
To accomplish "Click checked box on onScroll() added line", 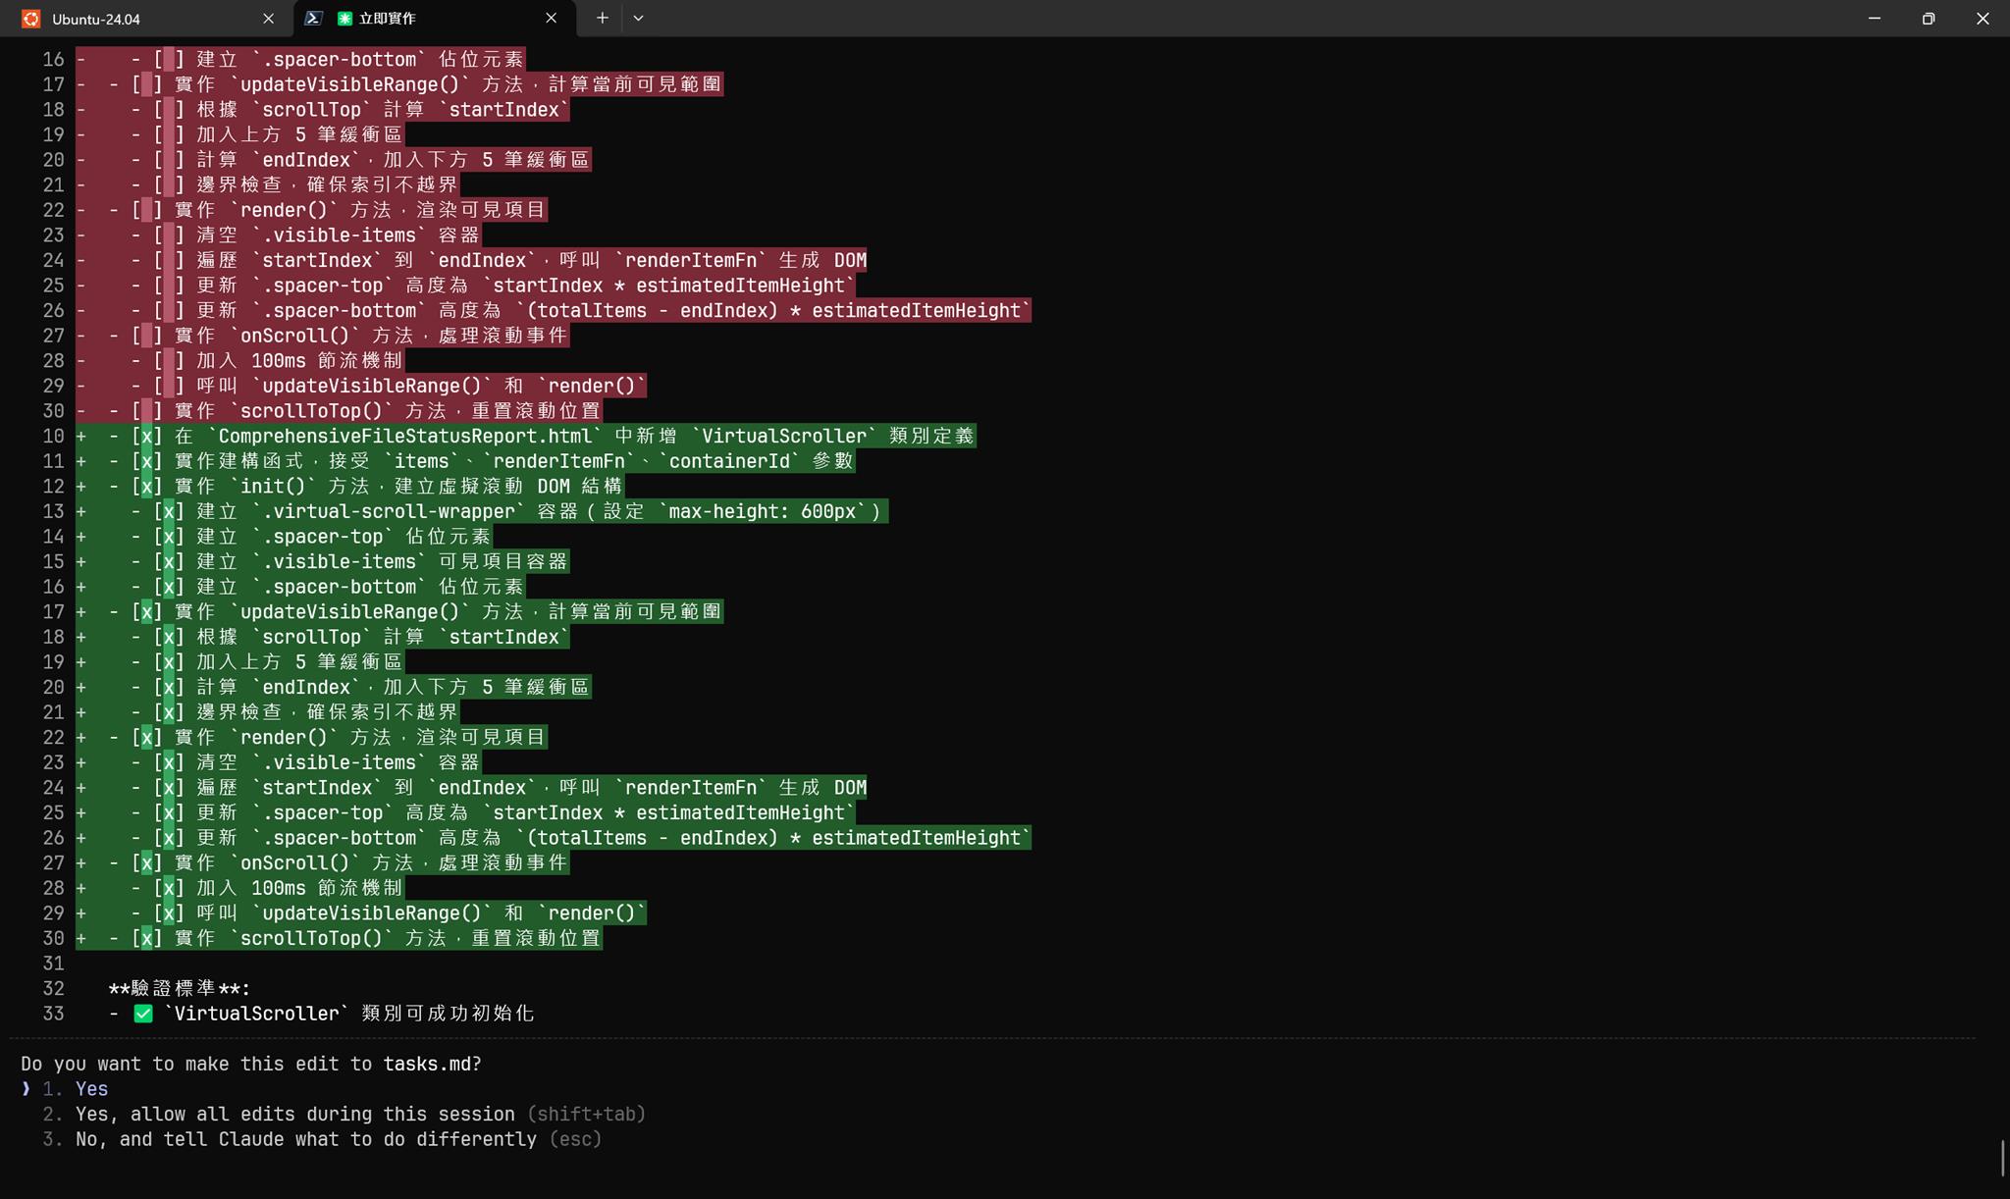I will (146, 863).
